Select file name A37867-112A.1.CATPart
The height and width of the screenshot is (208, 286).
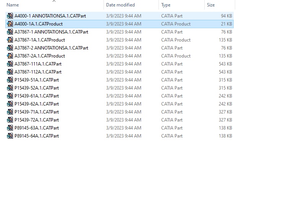tap(38, 72)
